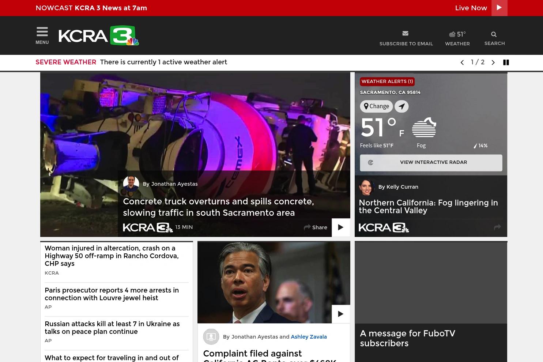Viewport: 543px width, 362px height.
Task: Share the fog article arrow icon
Action: [x=497, y=227]
